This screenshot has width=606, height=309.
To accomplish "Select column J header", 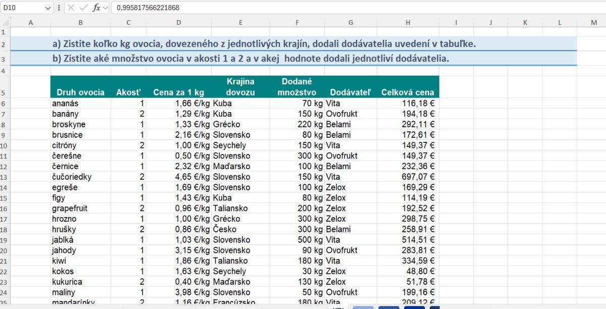I will (x=490, y=22).
